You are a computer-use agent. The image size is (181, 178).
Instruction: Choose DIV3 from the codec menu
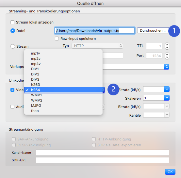[x=63, y=79]
